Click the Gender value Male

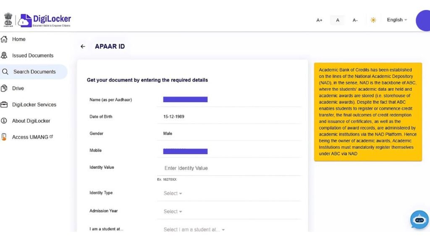pyautogui.click(x=168, y=134)
